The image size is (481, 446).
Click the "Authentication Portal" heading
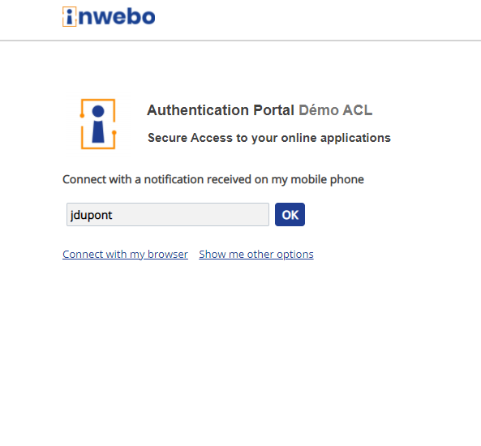tap(221, 110)
